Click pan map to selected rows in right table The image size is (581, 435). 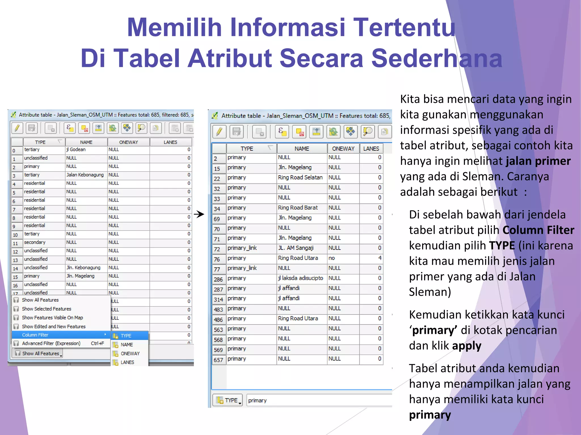click(350, 132)
